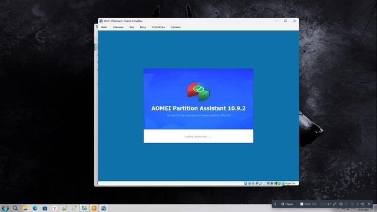Switch to the running VM taskbar button
Screen dimensions: 377x212
tap(104, 208)
